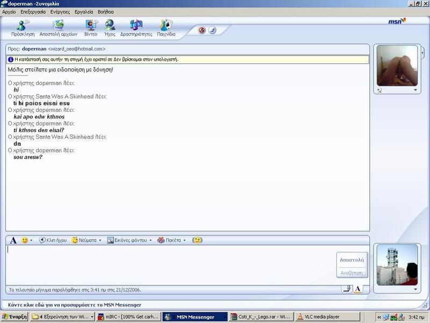
Task: Click the Κλιπ ήχου voice clip button
Action: (x=53, y=240)
